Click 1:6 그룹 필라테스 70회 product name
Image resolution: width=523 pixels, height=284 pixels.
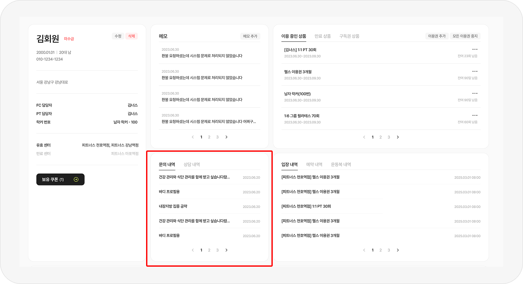tap(302, 115)
